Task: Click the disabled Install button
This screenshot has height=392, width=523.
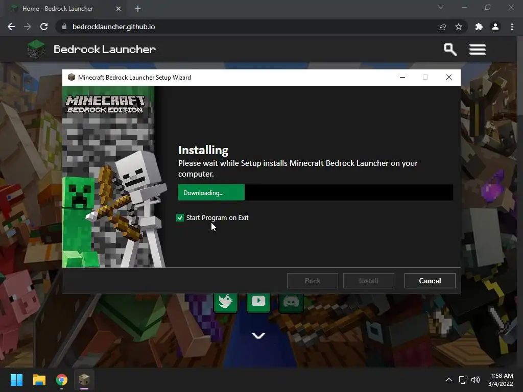Action: pyautogui.click(x=369, y=281)
